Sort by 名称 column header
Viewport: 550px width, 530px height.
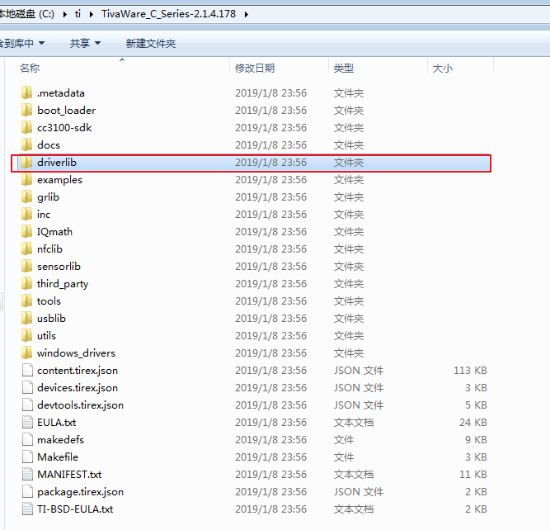click(30, 68)
